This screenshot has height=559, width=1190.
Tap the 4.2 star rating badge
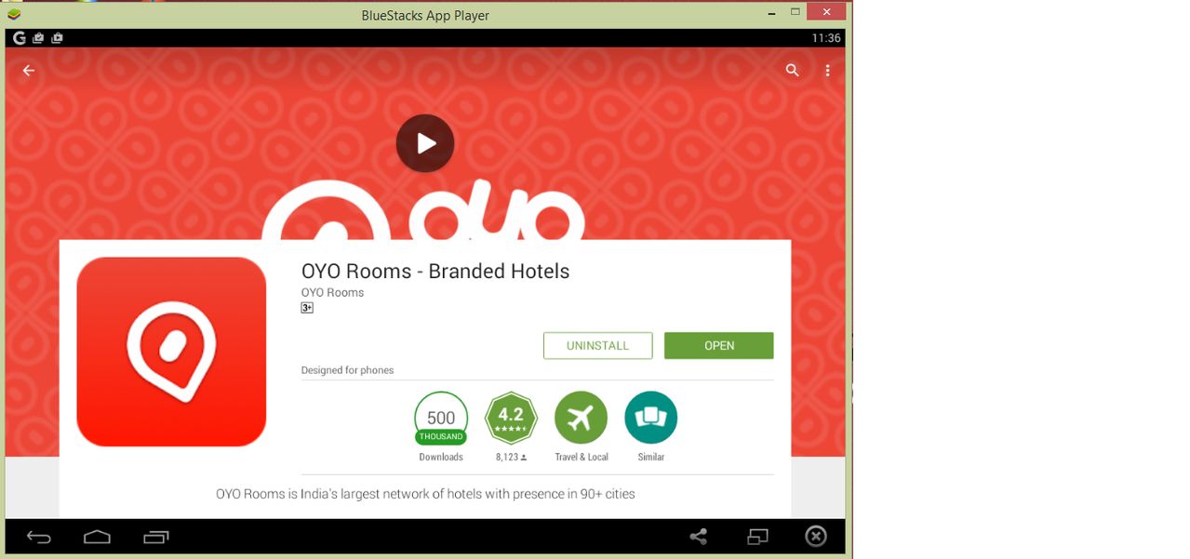511,418
